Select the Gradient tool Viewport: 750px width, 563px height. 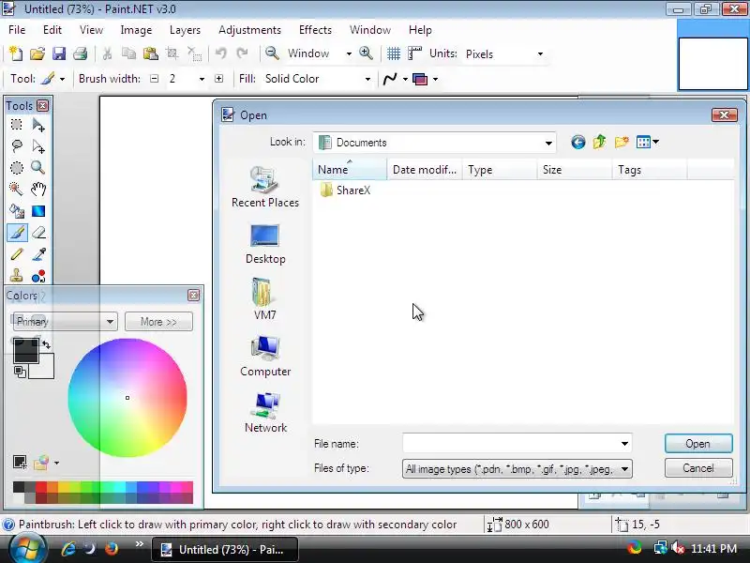coord(38,210)
